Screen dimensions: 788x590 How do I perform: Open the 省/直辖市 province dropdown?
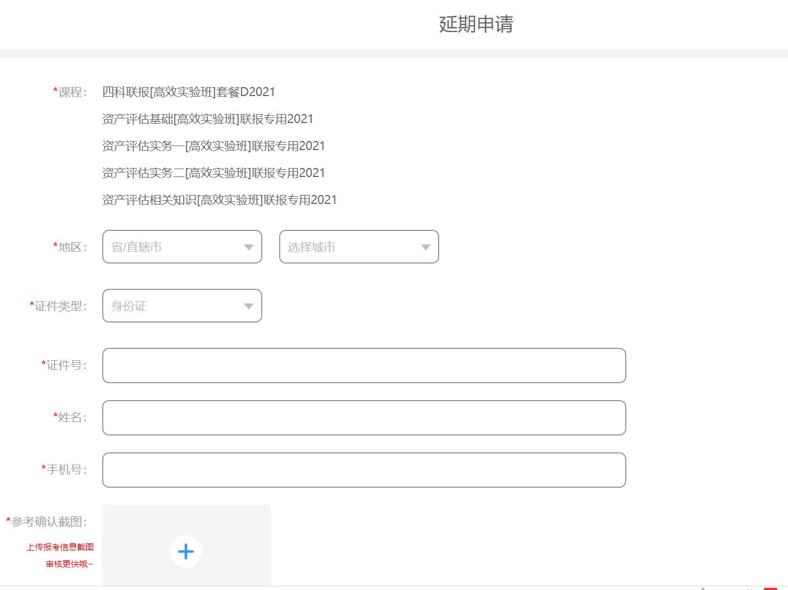coord(182,247)
